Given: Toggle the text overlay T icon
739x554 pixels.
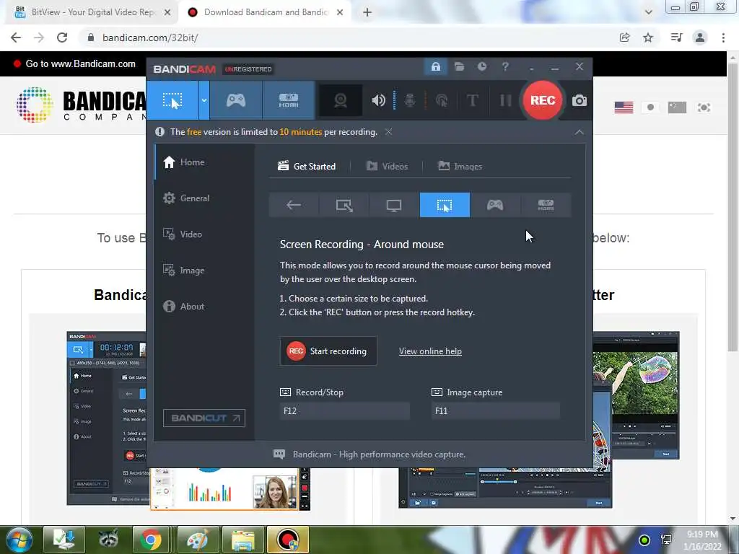Looking at the screenshot, I should (x=472, y=100).
